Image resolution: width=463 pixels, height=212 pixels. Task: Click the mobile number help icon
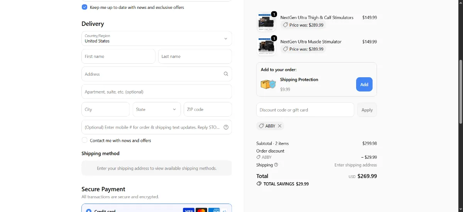click(x=226, y=127)
